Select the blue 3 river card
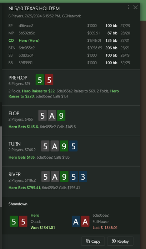146x249 pixels. [83, 176]
